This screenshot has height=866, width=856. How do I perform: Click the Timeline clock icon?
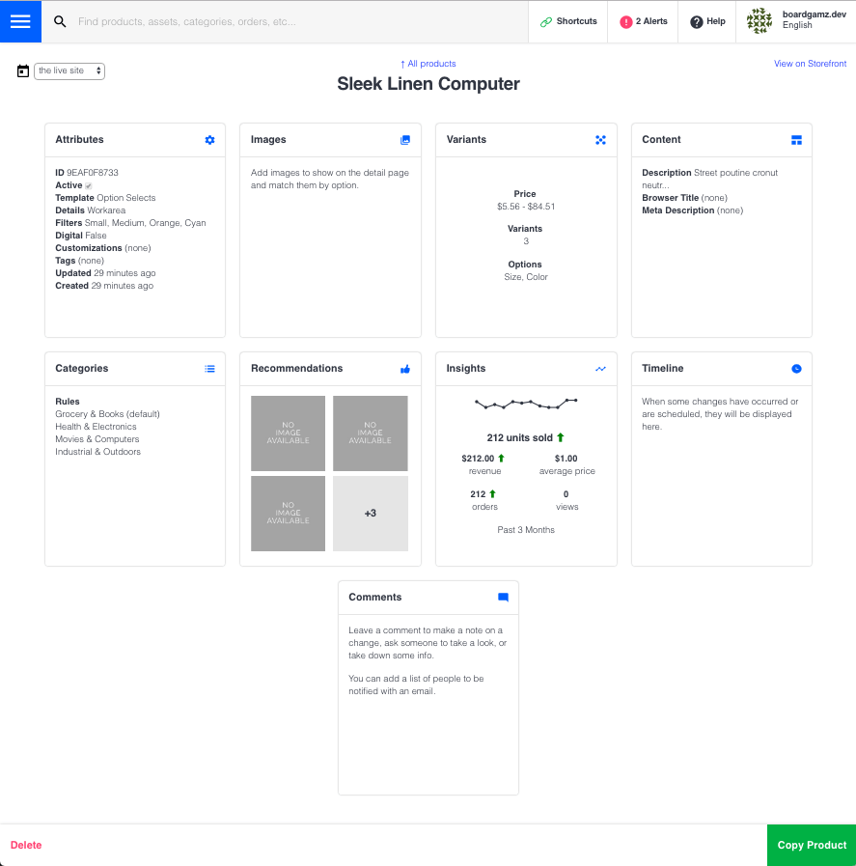[x=796, y=369]
